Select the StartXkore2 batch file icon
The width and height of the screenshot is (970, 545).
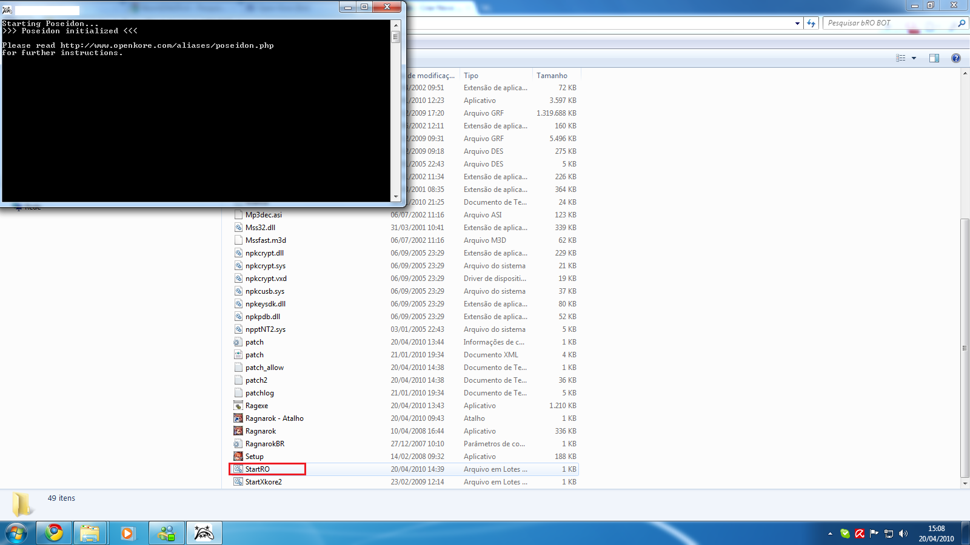click(x=238, y=481)
